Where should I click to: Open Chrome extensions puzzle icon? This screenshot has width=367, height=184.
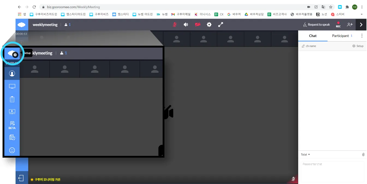347,7
